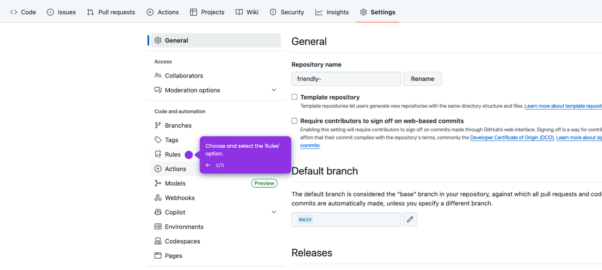602x270 pixels.
Task: Click the Actions play icon in top navigation
Action: click(150, 12)
